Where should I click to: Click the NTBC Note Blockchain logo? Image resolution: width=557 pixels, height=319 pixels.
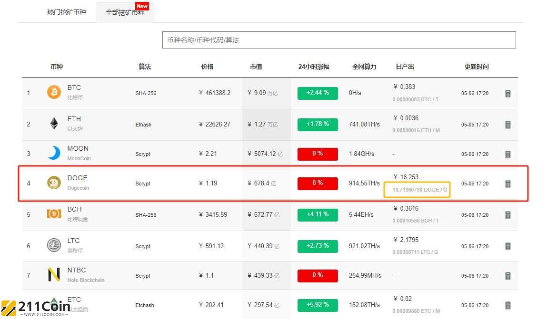click(54, 274)
